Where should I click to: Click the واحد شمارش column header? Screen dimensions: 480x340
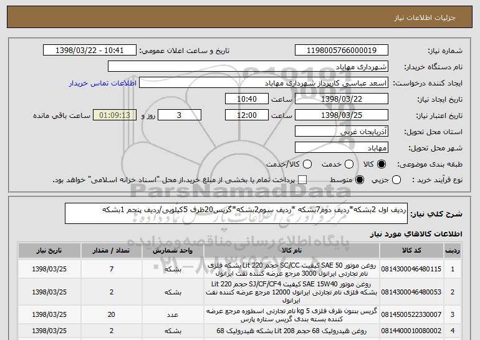tap(173, 251)
